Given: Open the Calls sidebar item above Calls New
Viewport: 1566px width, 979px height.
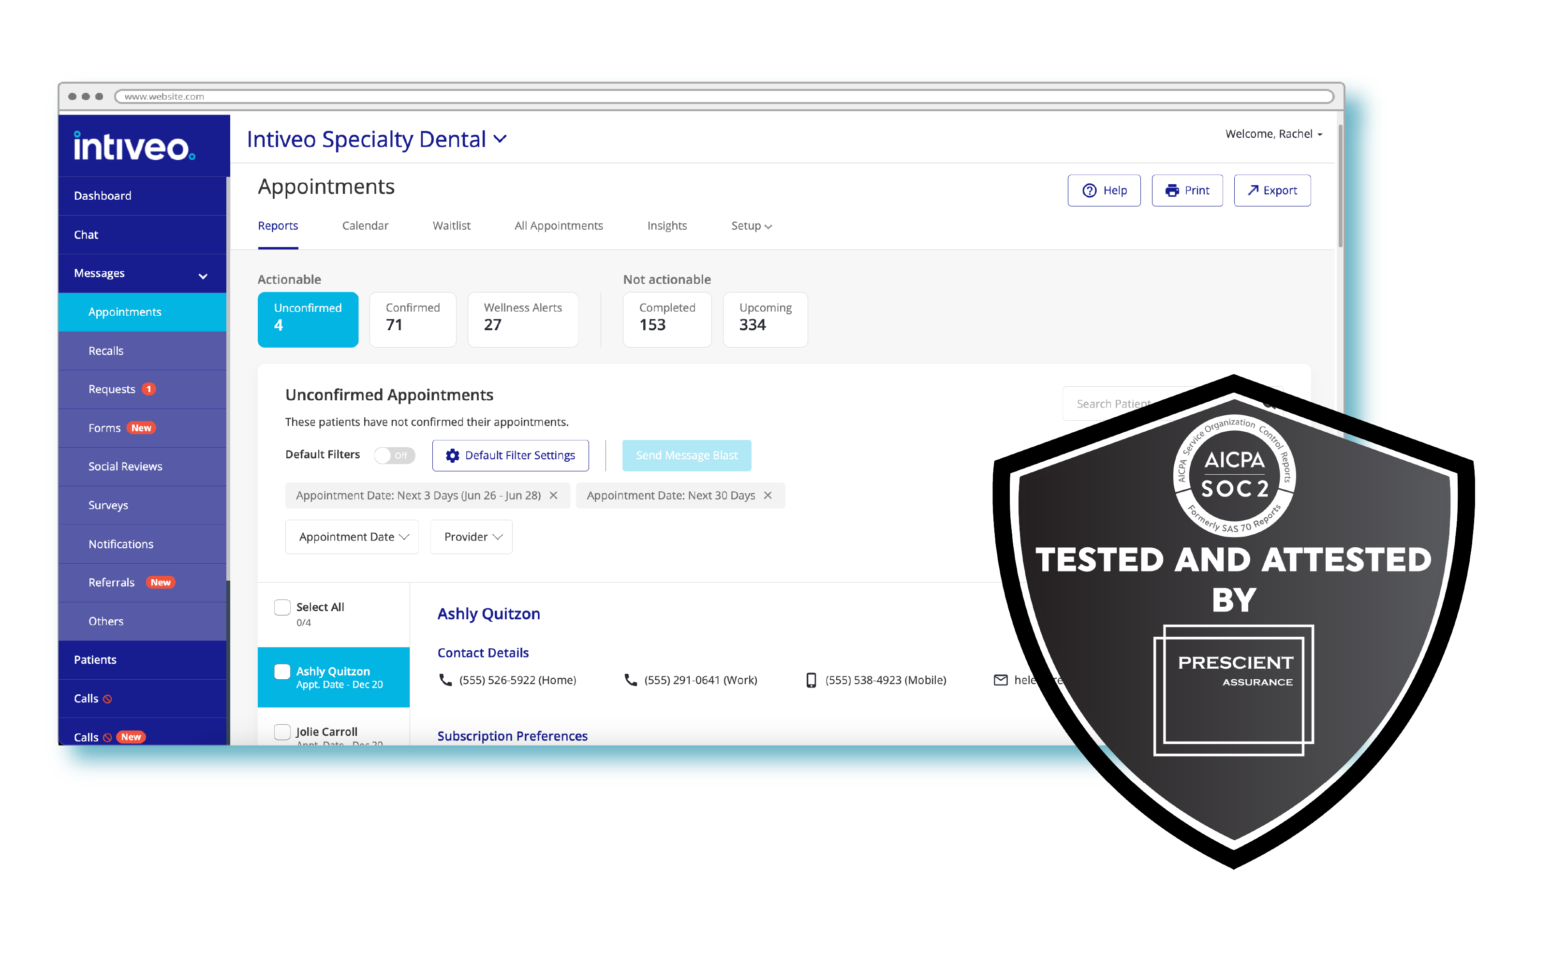Looking at the screenshot, I should click(x=142, y=699).
